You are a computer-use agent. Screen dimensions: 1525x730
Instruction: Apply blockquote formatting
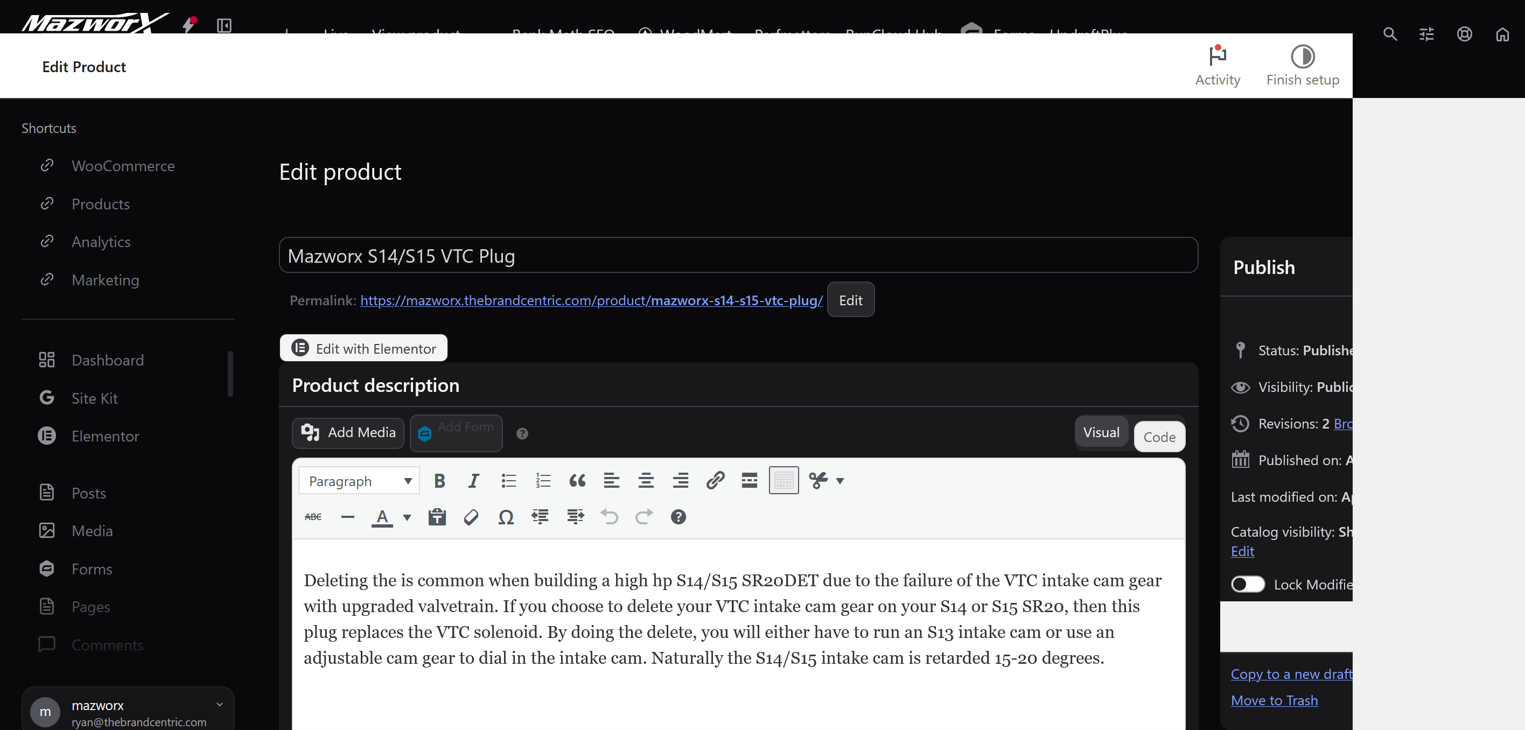577,481
